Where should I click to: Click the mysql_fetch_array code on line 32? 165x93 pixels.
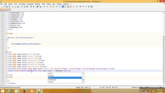coord(24,44)
